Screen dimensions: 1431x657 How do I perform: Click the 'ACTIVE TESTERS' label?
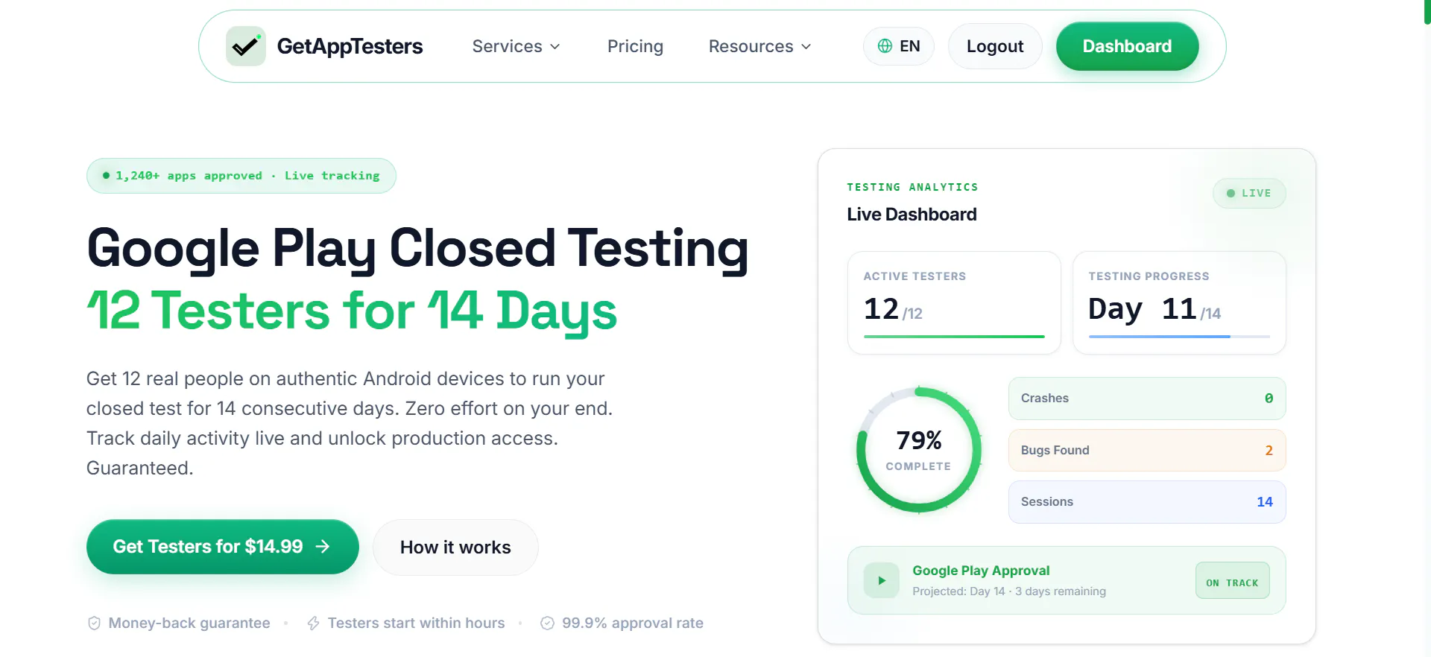(914, 276)
